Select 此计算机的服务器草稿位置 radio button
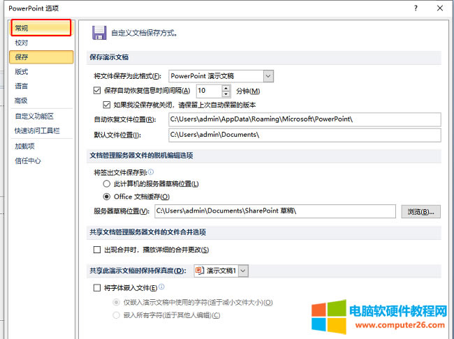The height and width of the screenshot is (339, 454). [107, 184]
